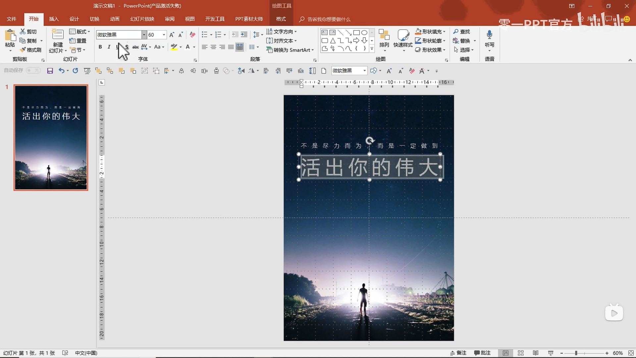Toggle bold formatting
Screen dimensions: 636x358
coord(100,47)
